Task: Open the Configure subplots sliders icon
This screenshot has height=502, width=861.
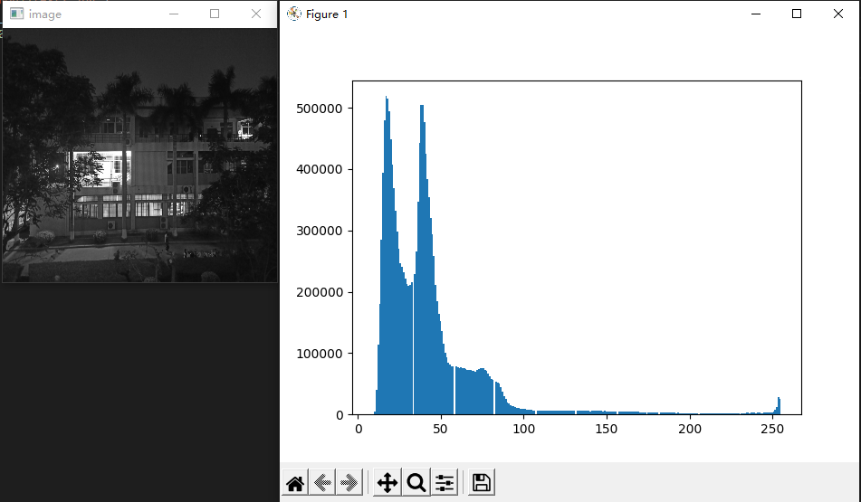Action: pyautogui.click(x=445, y=483)
